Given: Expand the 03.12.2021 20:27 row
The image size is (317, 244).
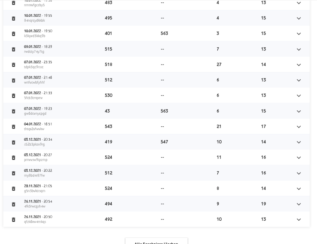Looking at the screenshot, I should coord(299,157).
